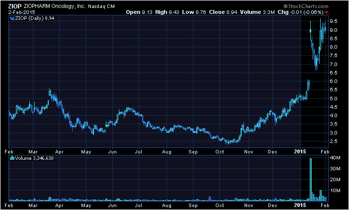349x210 pixels.
Task: Click the Low 8.76 value
Action: click(x=194, y=12)
